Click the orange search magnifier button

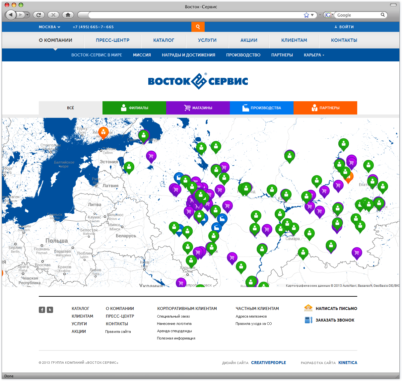point(198,27)
